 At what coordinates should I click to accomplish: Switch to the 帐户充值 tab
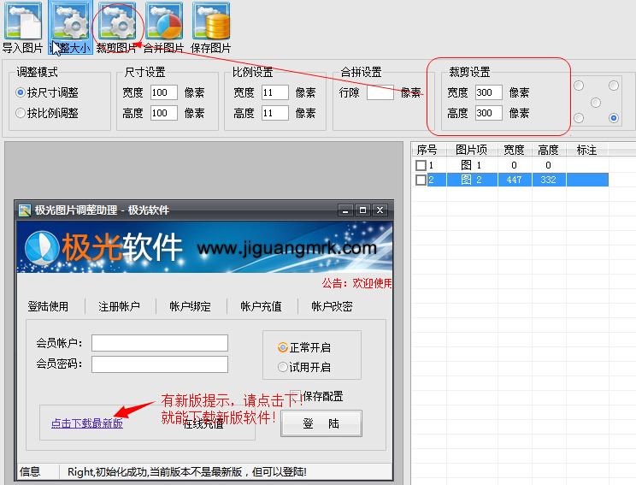[262, 306]
